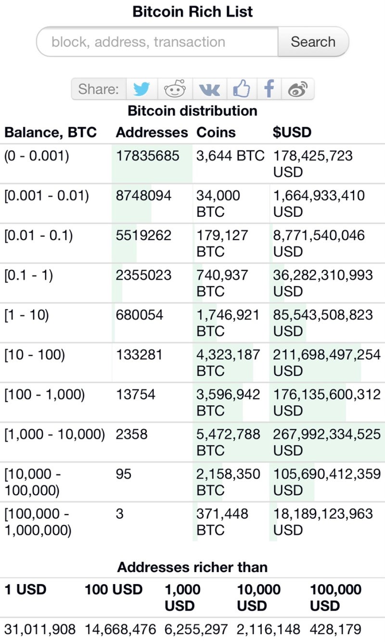385x642 pixels.
Task: Select the [1 - 10) balance row
Action: pos(192,322)
